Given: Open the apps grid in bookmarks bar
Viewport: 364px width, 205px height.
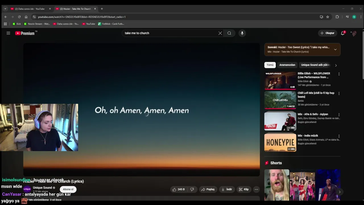Looking at the screenshot, I should tap(5, 24).
